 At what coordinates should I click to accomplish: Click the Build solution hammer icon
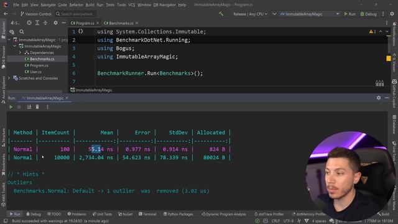click(221, 14)
